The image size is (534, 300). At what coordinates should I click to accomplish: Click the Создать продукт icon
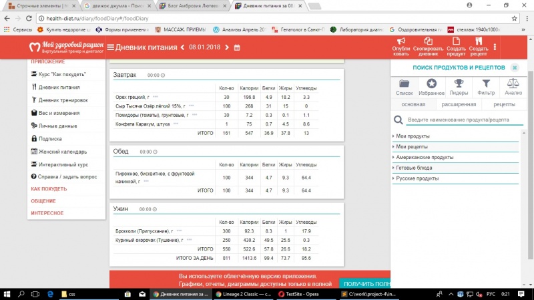pos(456,42)
